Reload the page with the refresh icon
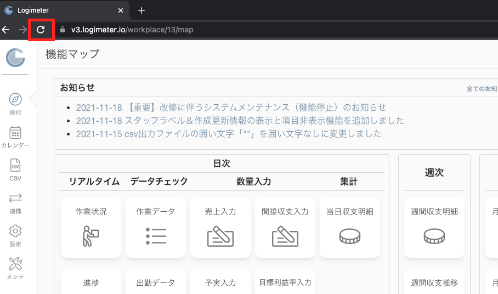The height and width of the screenshot is (294, 498). click(x=41, y=30)
